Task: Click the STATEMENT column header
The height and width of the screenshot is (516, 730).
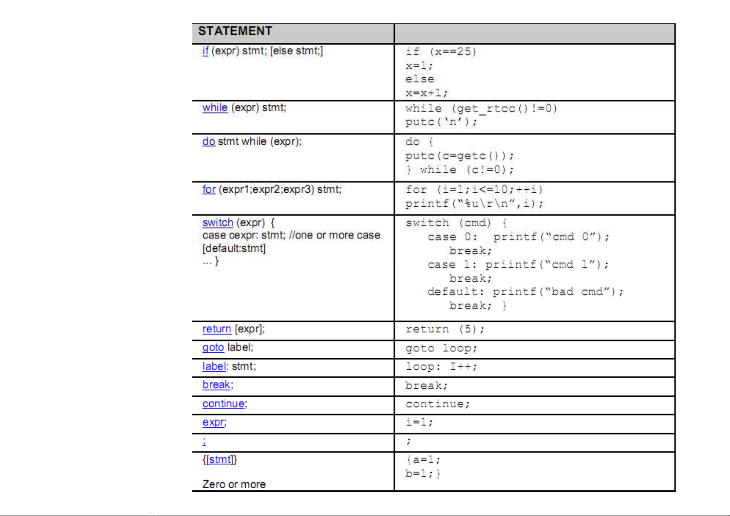Action: [235, 31]
